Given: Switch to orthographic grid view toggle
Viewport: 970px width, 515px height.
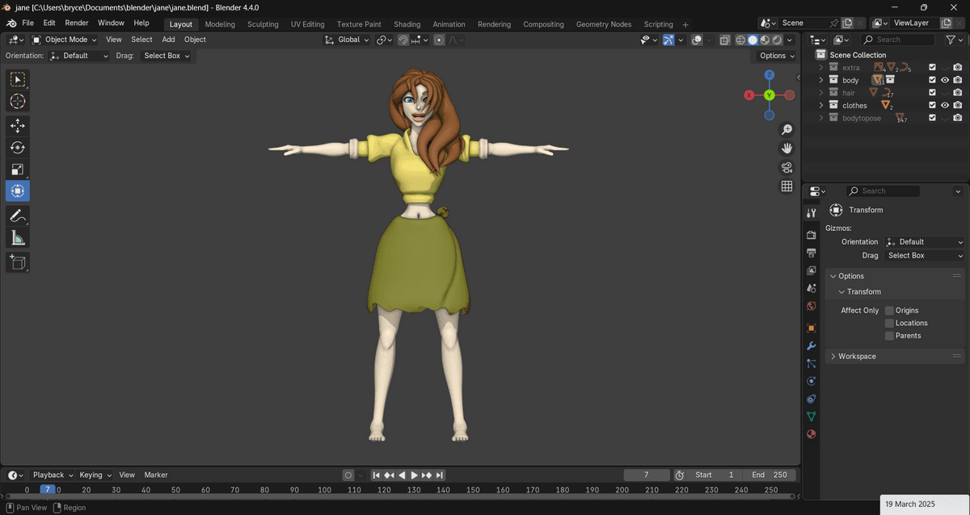Looking at the screenshot, I should (x=787, y=186).
